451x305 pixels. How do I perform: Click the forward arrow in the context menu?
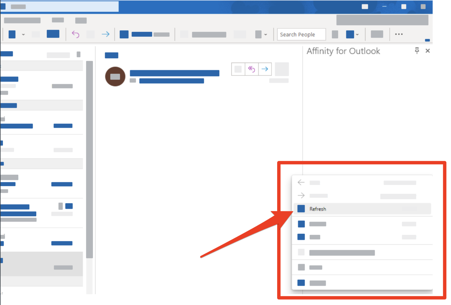click(301, 195)
